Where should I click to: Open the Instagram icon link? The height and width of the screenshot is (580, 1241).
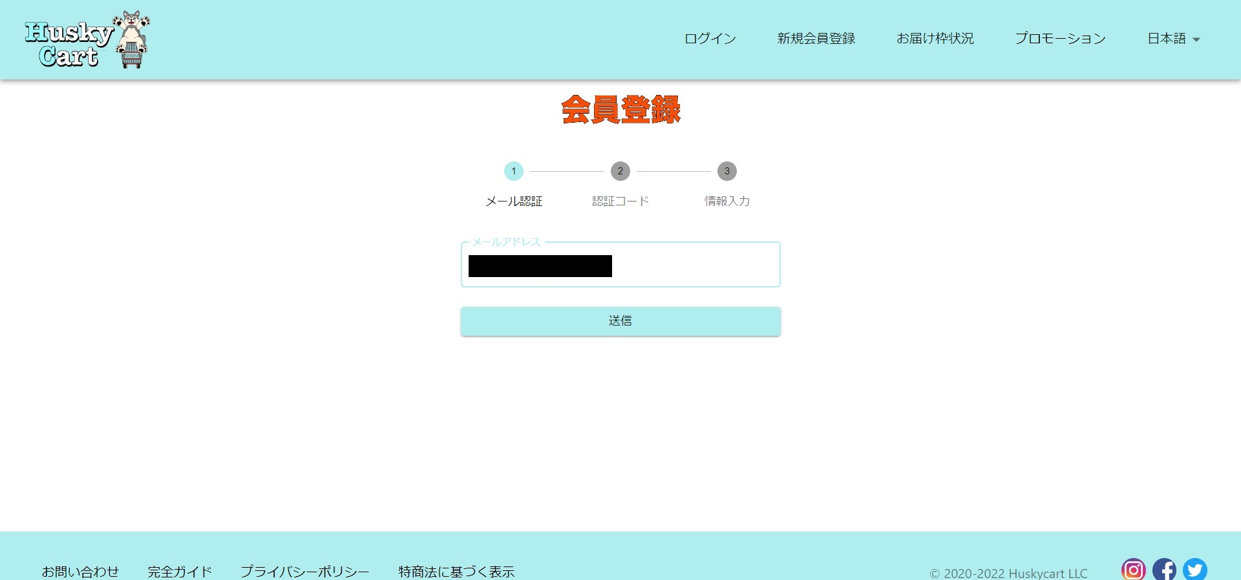point(1133,570)
